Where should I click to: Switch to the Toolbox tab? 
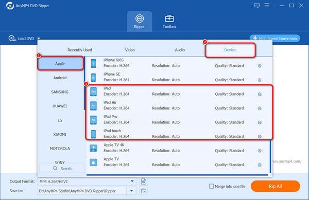(x=169, y=22)
